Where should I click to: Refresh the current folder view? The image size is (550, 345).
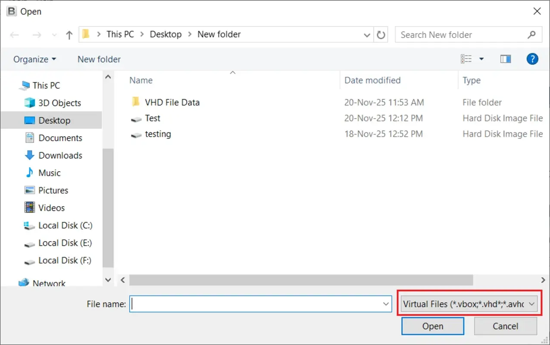(x=381, y=34)
